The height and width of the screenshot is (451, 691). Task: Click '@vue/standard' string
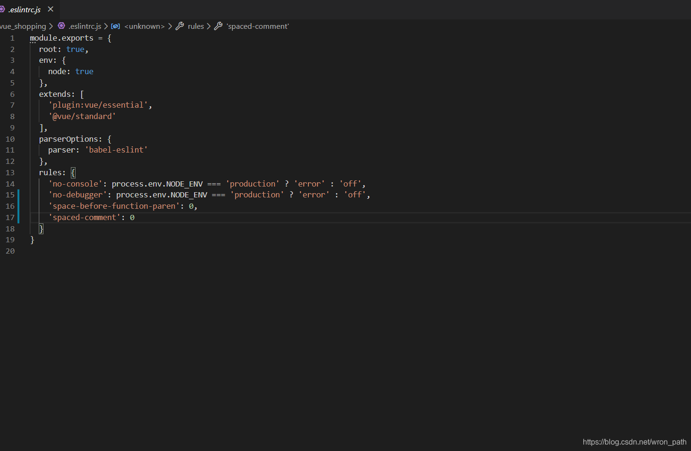coord(82,116)
